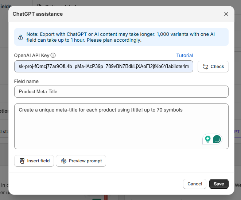Open Insert field
This screenshot has width=241, height=200.
tap(34, 161)
